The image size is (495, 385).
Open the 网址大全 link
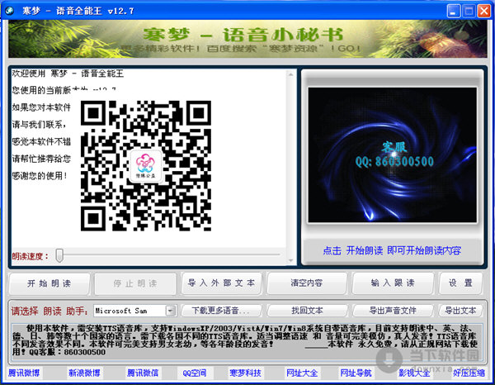[302, 373]
